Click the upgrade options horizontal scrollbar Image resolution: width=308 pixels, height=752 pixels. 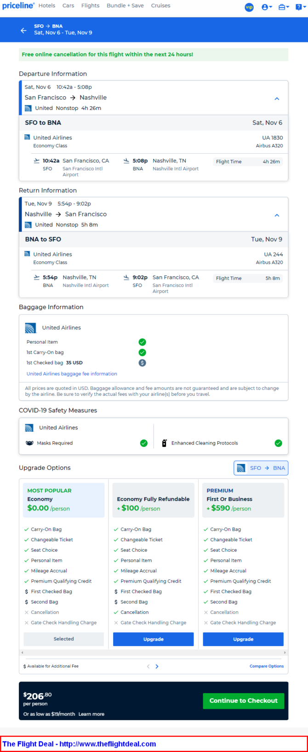pyautogui.click(x=154, y=653)
